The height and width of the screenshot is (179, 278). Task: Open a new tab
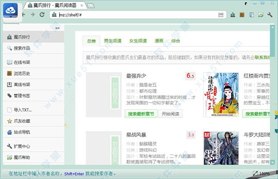point(91,6)
